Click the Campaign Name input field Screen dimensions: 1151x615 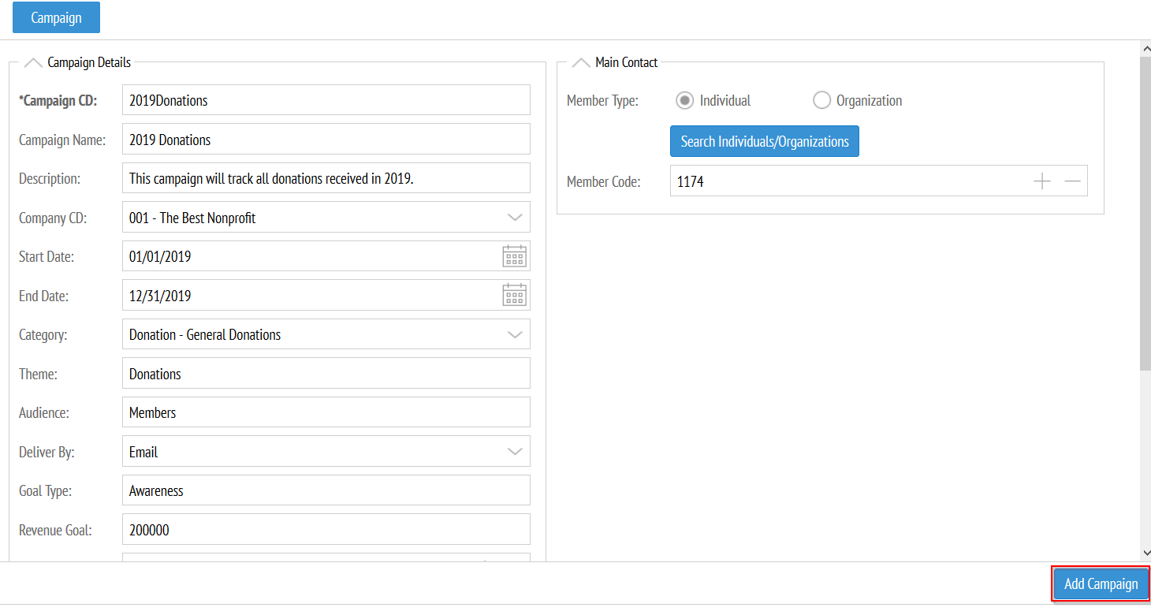326,140
